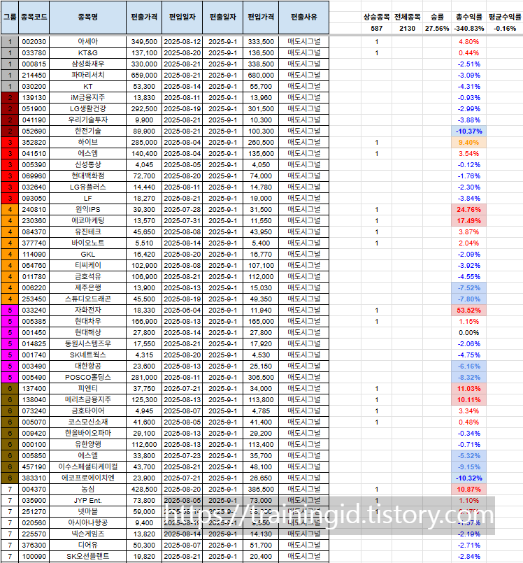This screenshot has height=563, width=523.
Task: Select the 11.03% return cell
Action: pos(468,388)
